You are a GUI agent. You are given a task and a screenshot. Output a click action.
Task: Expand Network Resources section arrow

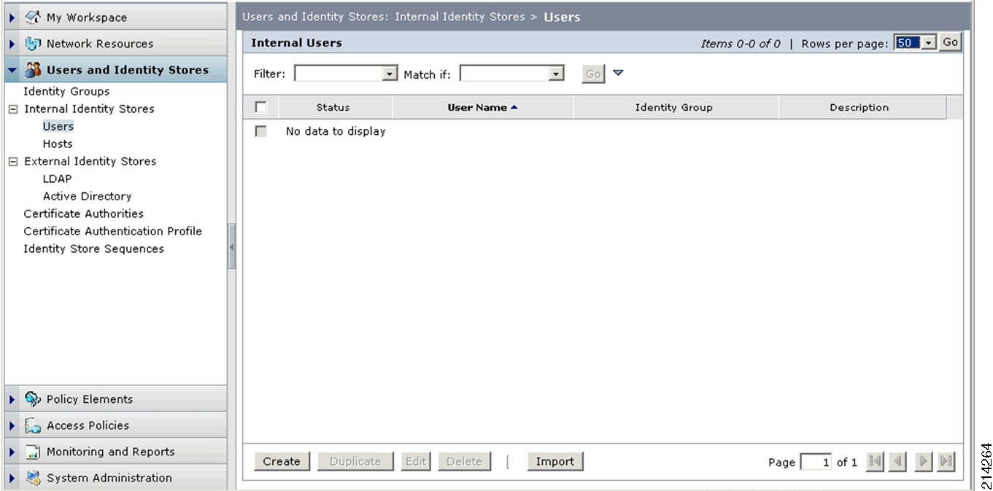click(12, 44)
